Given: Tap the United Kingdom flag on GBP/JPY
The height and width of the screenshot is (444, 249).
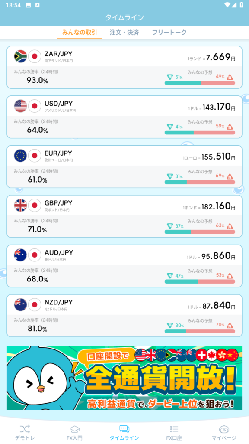Looking at the screenshot, I should pos(21,205).
